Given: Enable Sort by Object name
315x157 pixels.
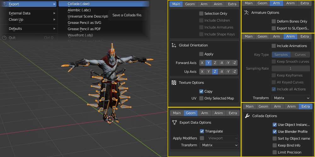Looking at the screenshot, I should point(275,138).
